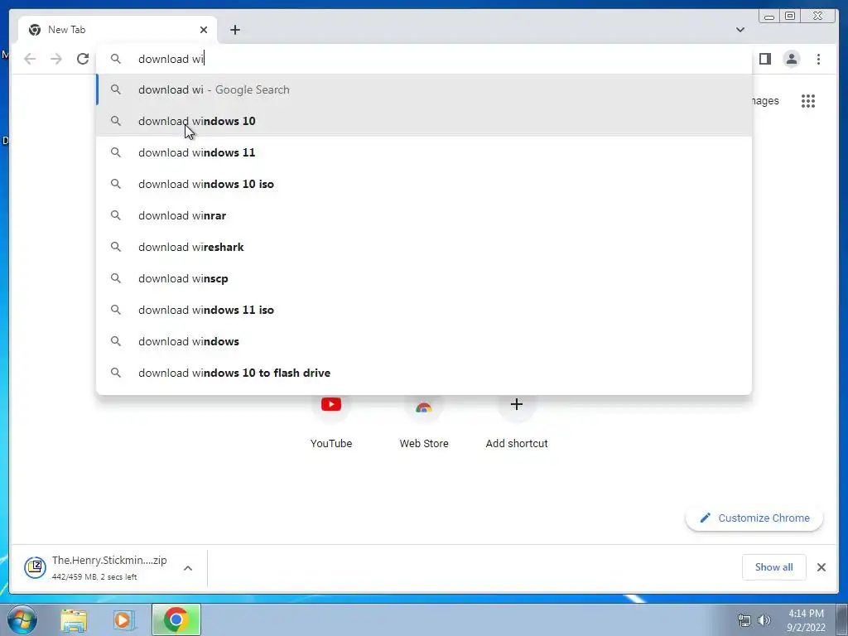
Task: Select the New Tab tab
Action: [118, 30]
